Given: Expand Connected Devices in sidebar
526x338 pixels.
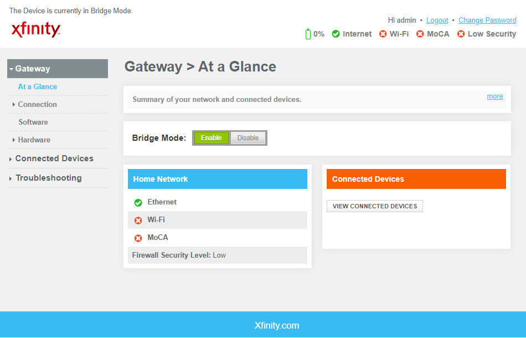Looking at the screenshot, I should click(x=54, y=158).
